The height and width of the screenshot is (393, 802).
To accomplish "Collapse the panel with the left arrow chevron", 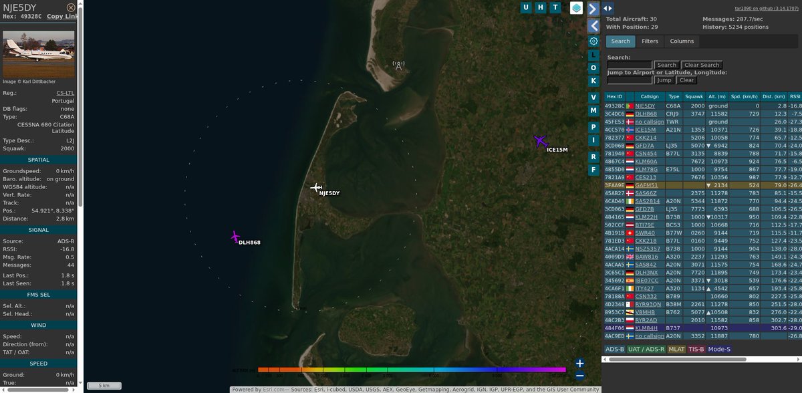I will 595,25.
